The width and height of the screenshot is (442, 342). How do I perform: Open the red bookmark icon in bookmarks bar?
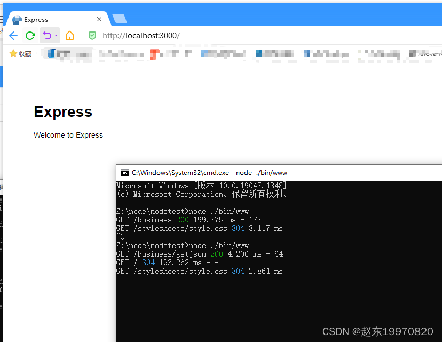tap(154, 53)
